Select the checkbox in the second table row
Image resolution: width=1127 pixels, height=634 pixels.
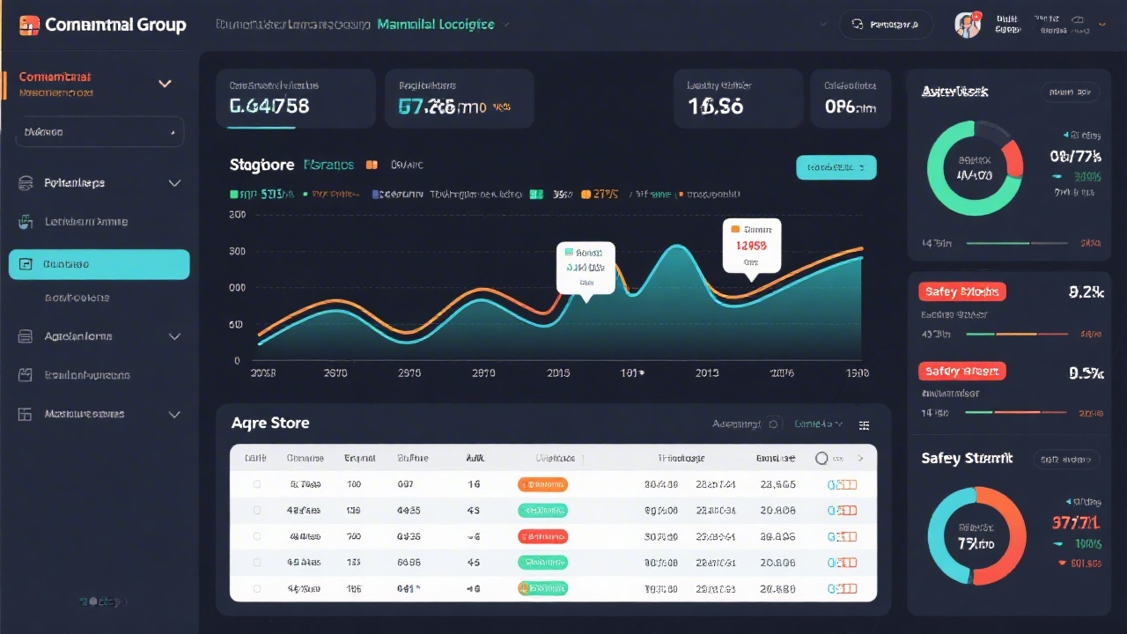[256, 510]
